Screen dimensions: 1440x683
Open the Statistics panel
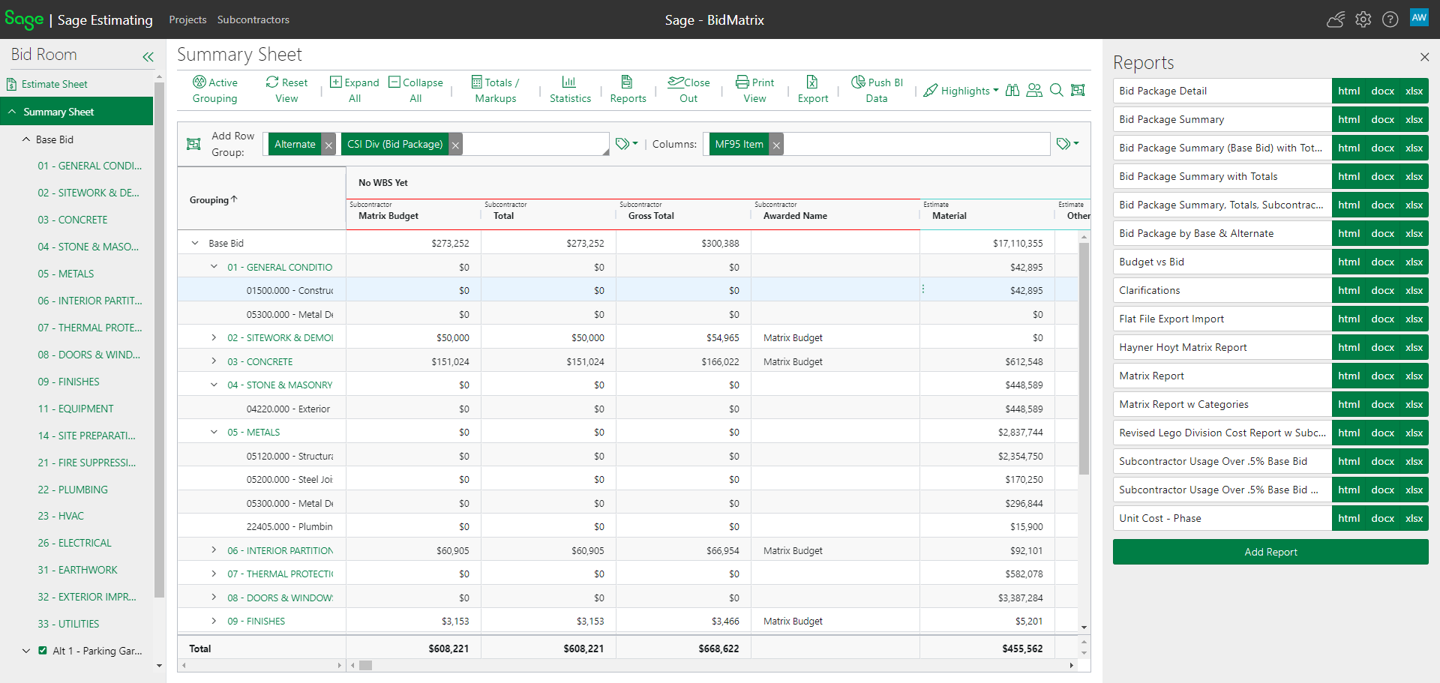point(569,90)
